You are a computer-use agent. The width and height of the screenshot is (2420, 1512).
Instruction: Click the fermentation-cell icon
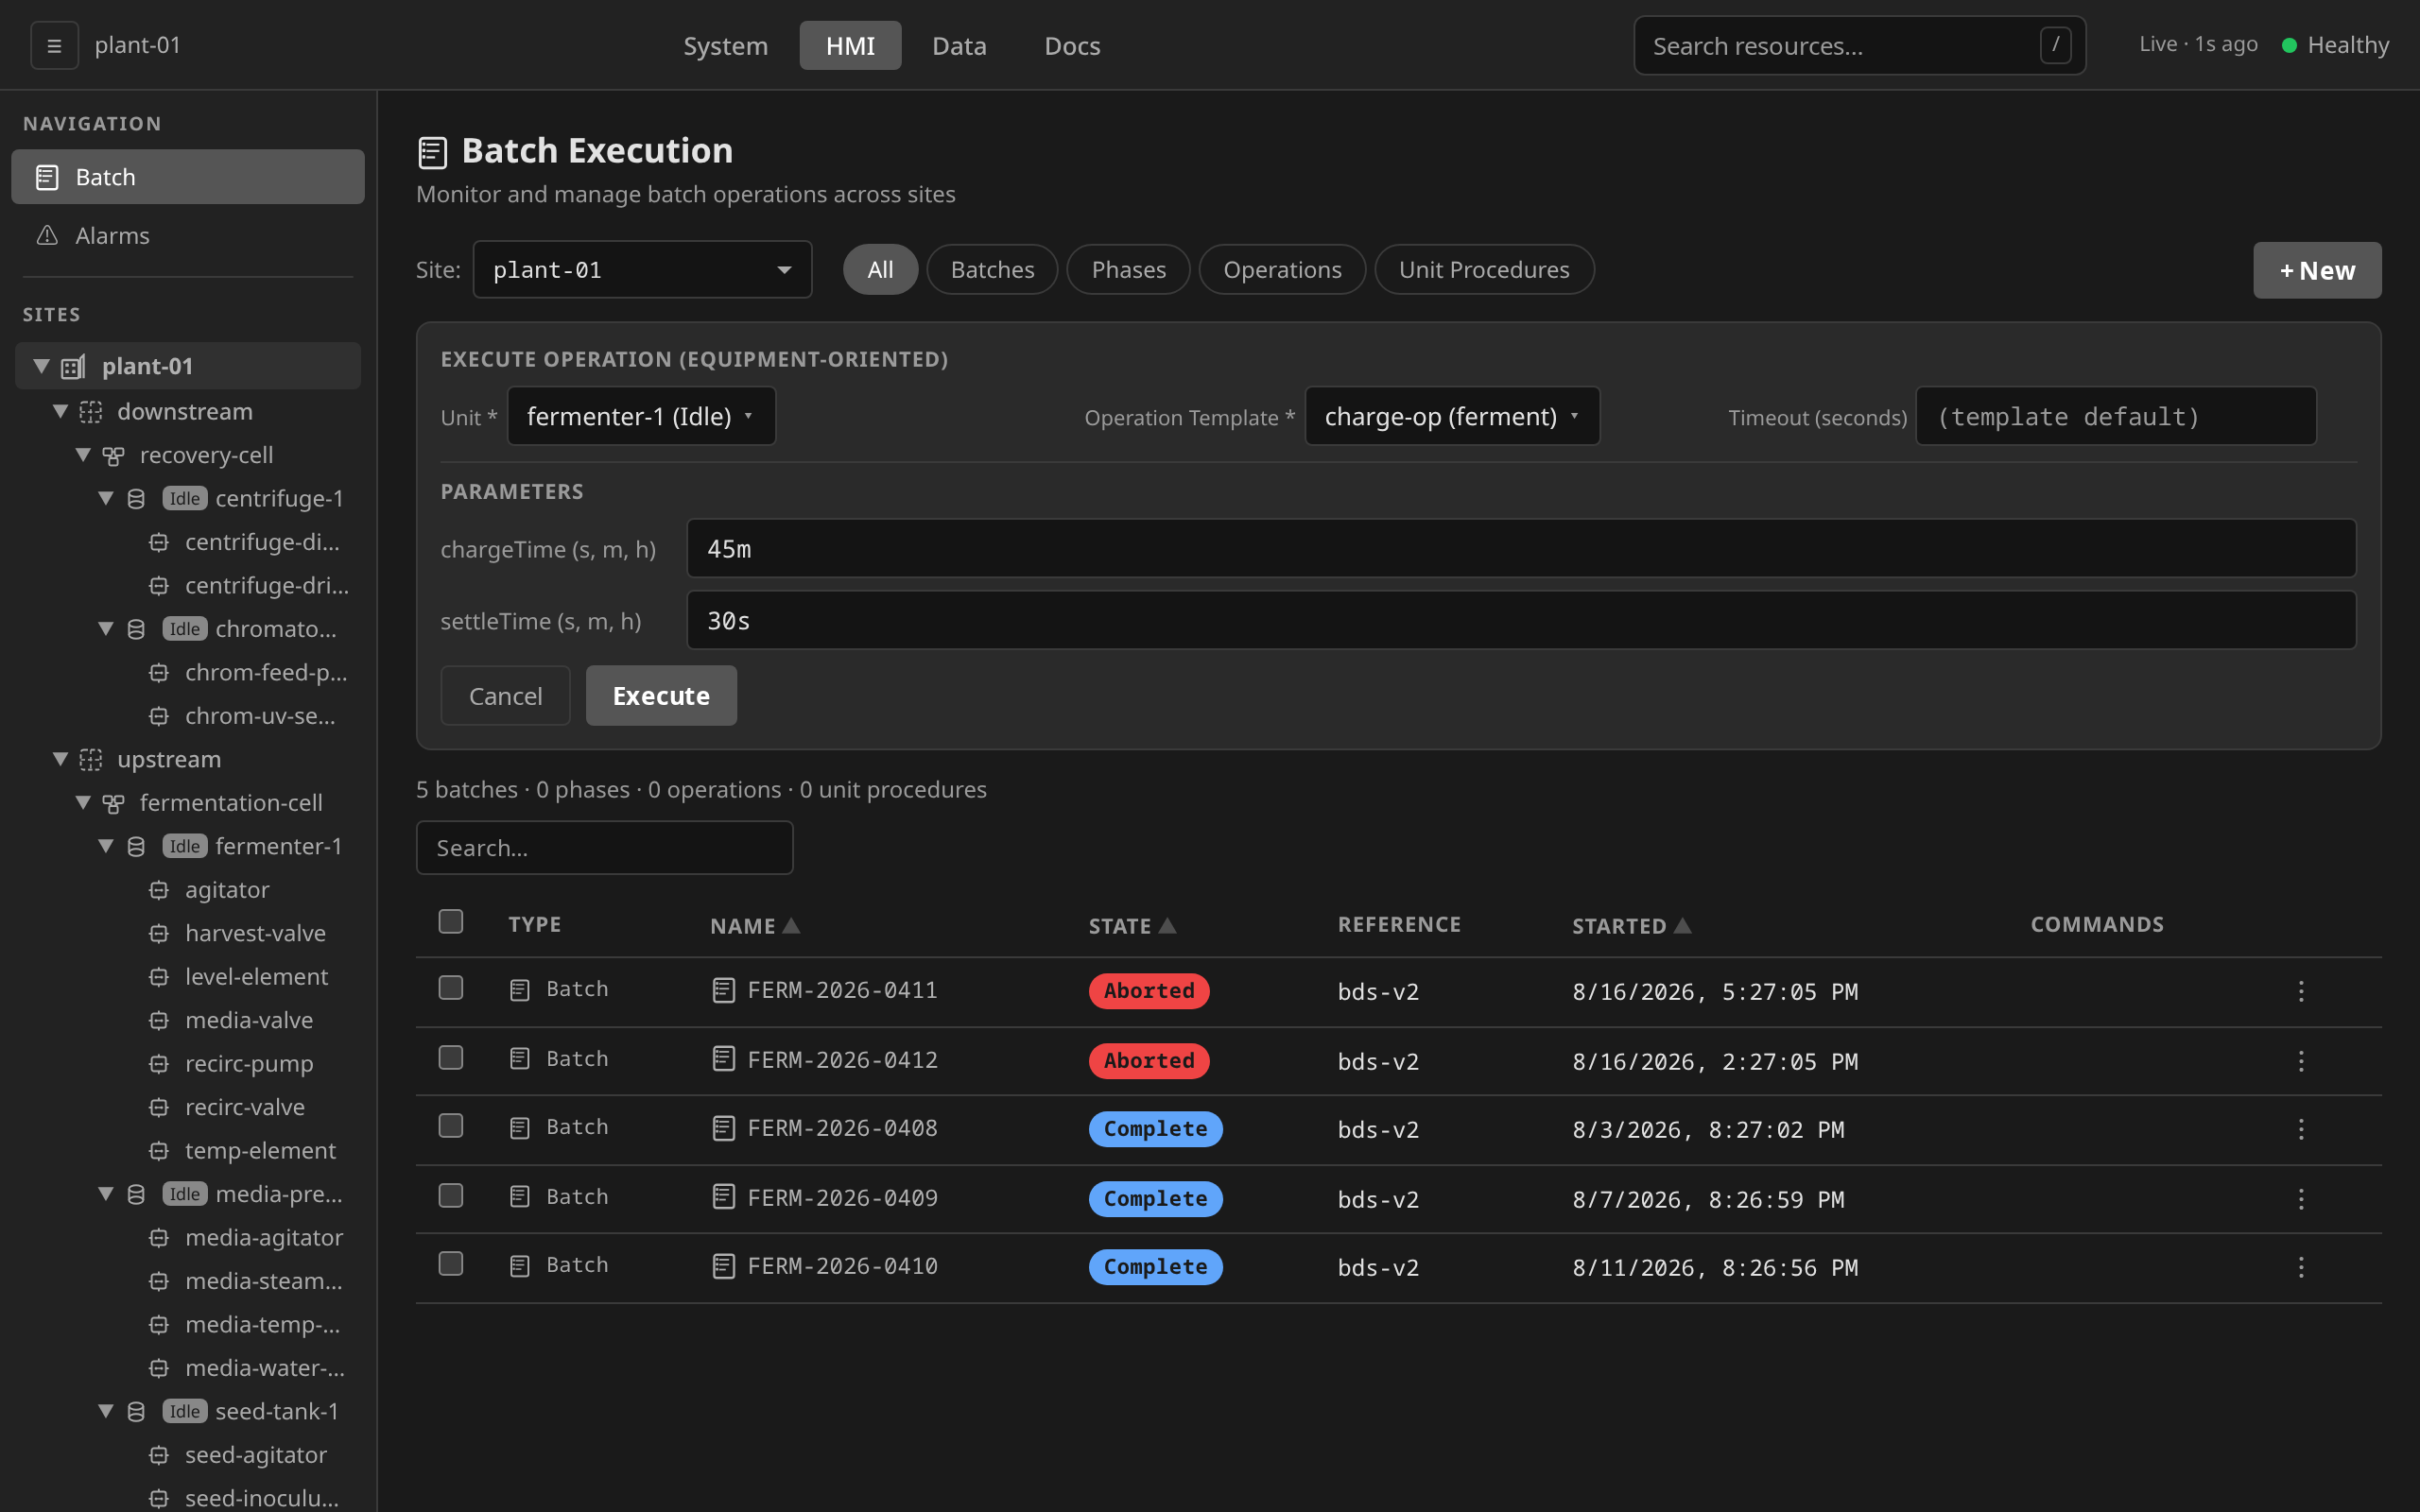114,803
